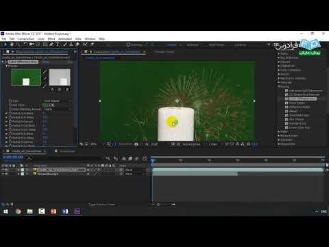The height and width of the screenshot is (247, 329).
Task: Open the Adobe After Effects taskbar icon
Action: point(77,211)
